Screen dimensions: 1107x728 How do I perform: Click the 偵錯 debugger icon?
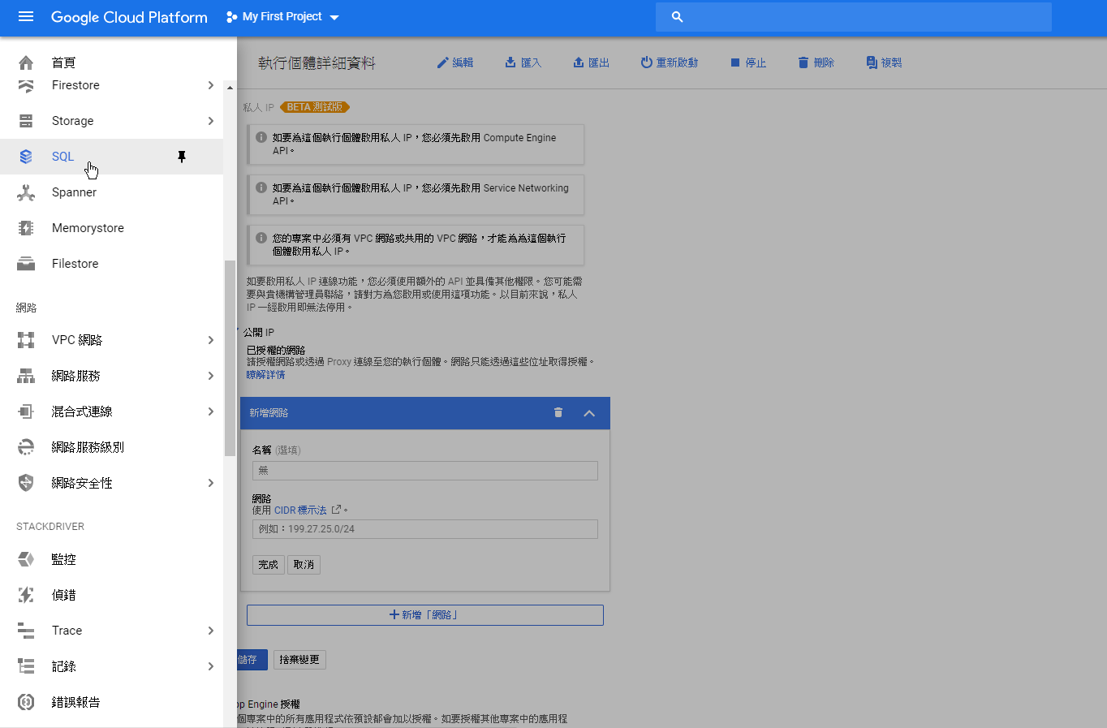click(x=26, y=595)
